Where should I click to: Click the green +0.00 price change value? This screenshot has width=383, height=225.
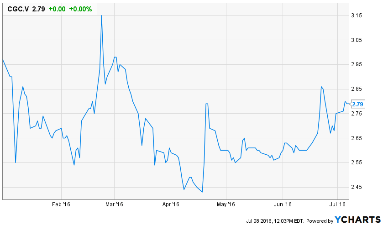(x=57, y=9)
